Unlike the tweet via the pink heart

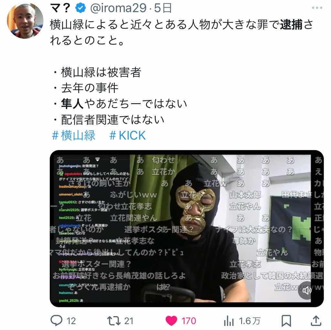(171, 321)
